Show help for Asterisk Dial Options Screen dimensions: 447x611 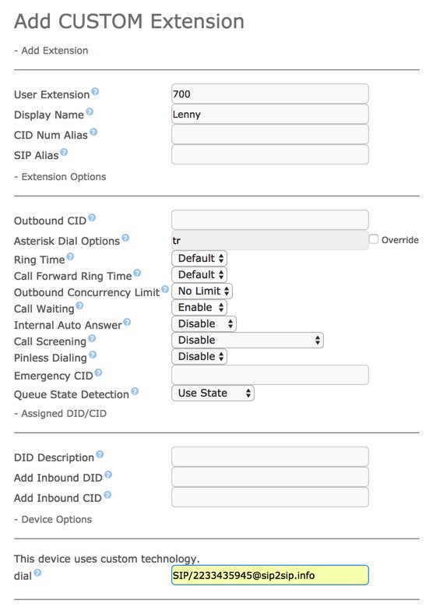[125, 238]
